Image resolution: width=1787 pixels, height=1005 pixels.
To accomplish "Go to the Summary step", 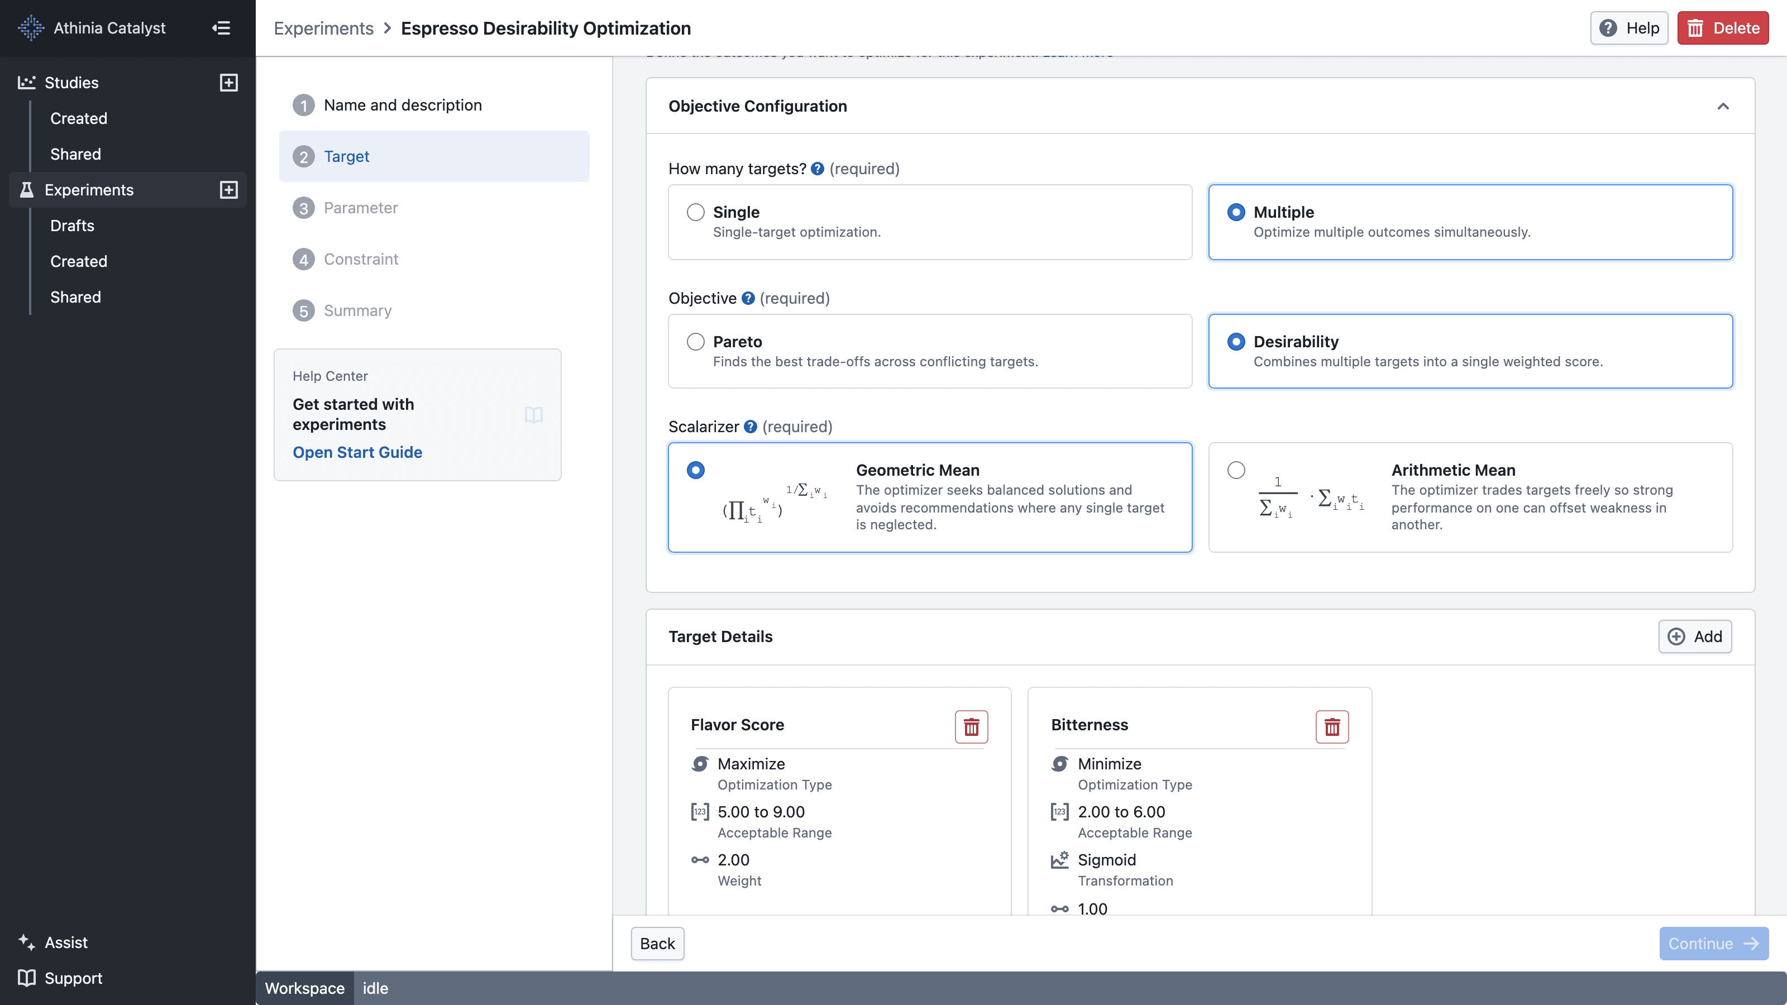I will 434,311.
